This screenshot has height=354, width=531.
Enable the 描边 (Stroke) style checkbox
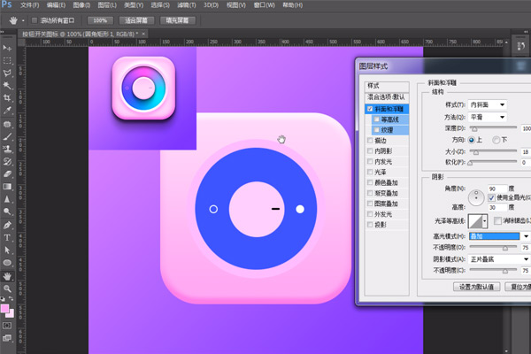pos(370,140)
